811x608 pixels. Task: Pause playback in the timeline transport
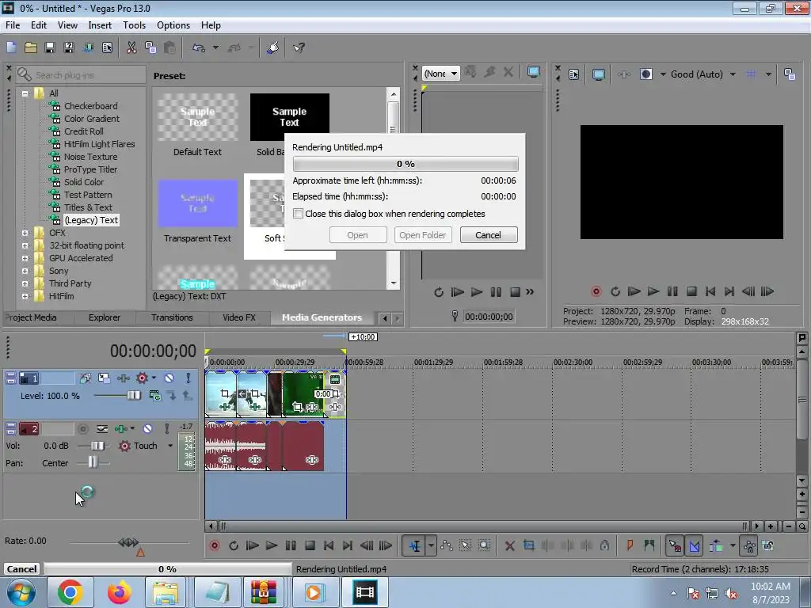(x=291, y=545)
